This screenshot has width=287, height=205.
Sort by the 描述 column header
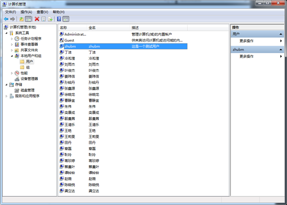(x=159, y=28)
